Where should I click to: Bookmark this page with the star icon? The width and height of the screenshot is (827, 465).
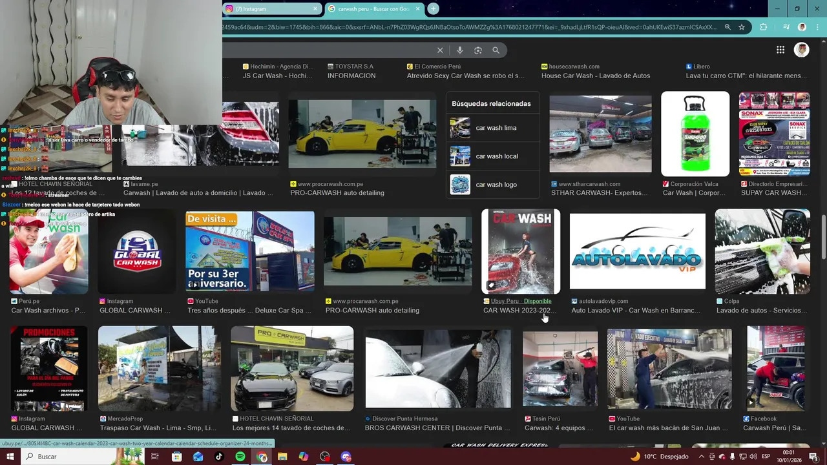[742, 27]
